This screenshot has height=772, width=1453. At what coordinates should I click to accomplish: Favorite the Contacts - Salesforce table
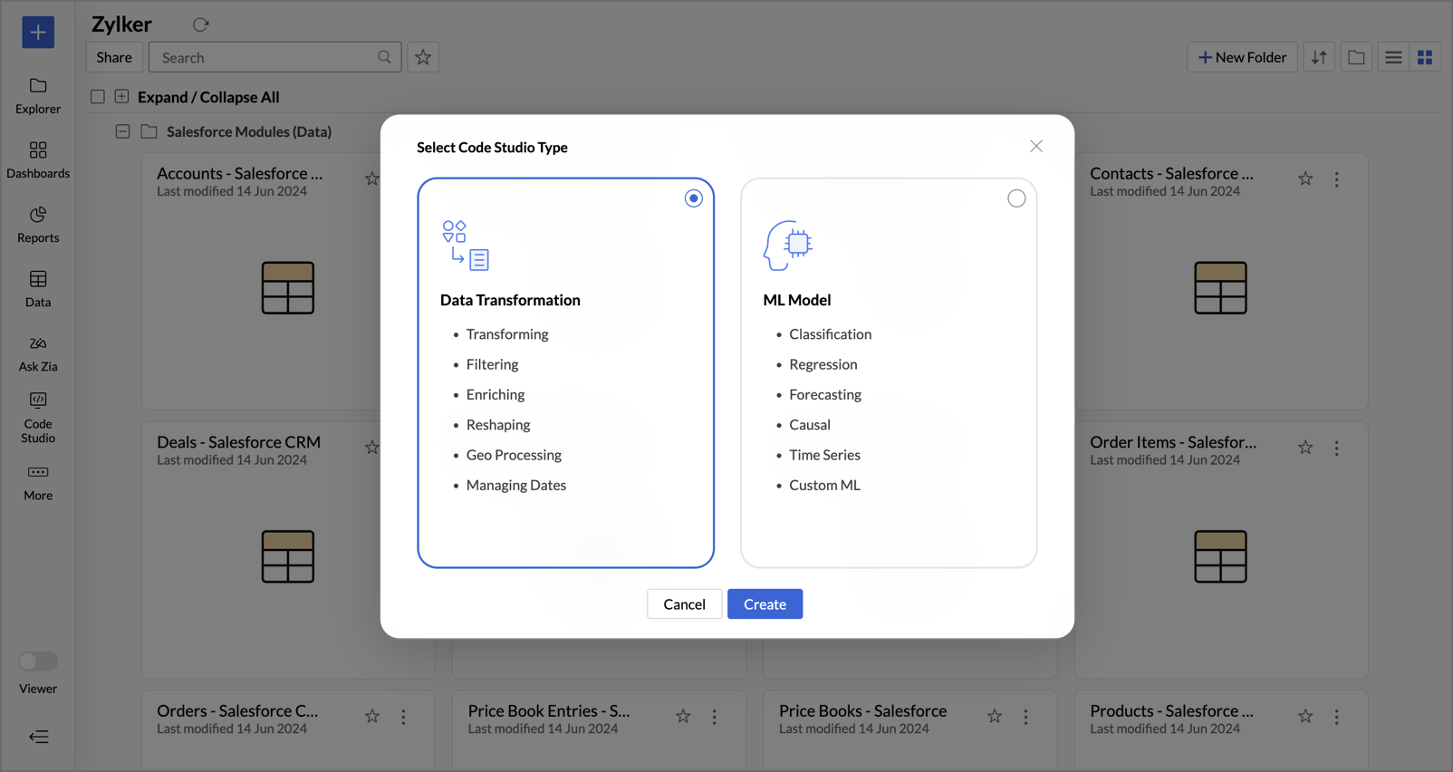pyautogui.click(x=1305, y=179)
